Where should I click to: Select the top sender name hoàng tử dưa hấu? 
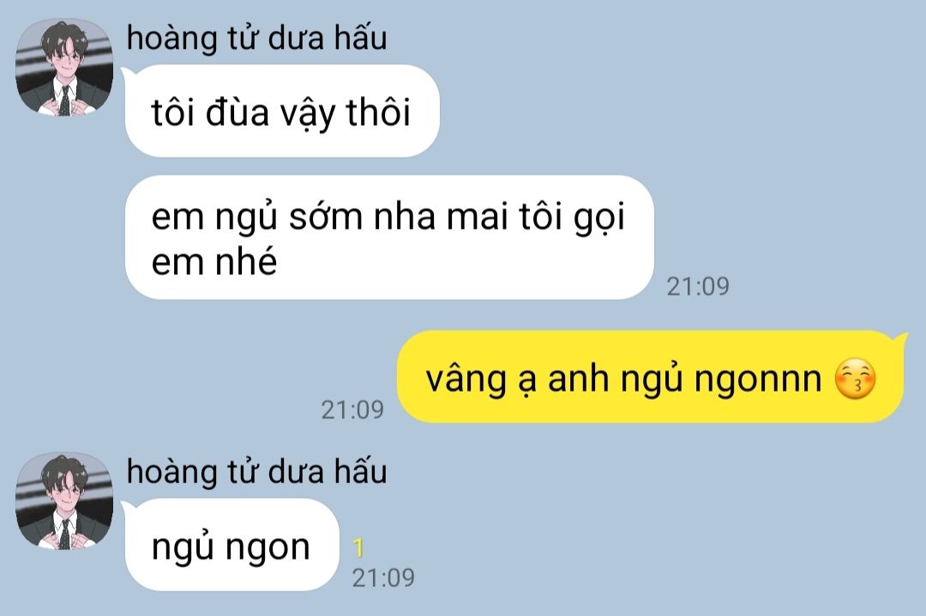257,39
